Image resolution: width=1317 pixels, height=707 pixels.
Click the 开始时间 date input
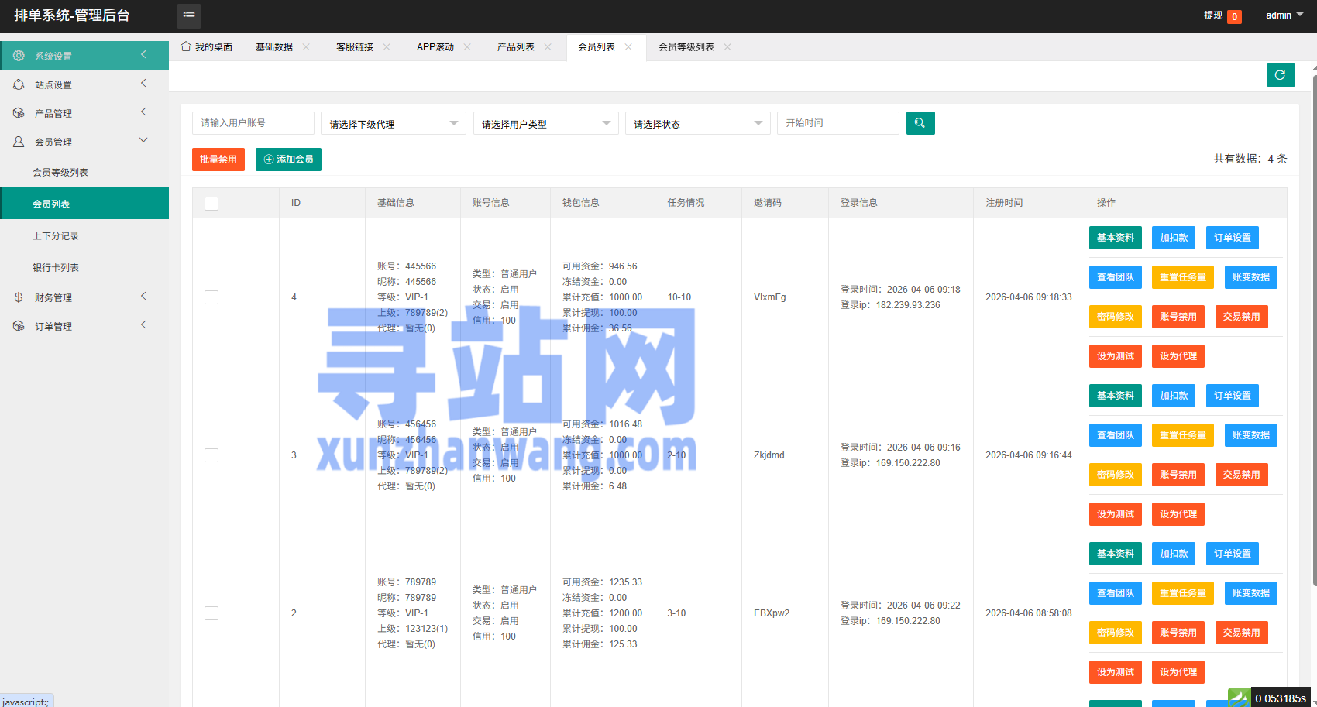tap(838, 123)
